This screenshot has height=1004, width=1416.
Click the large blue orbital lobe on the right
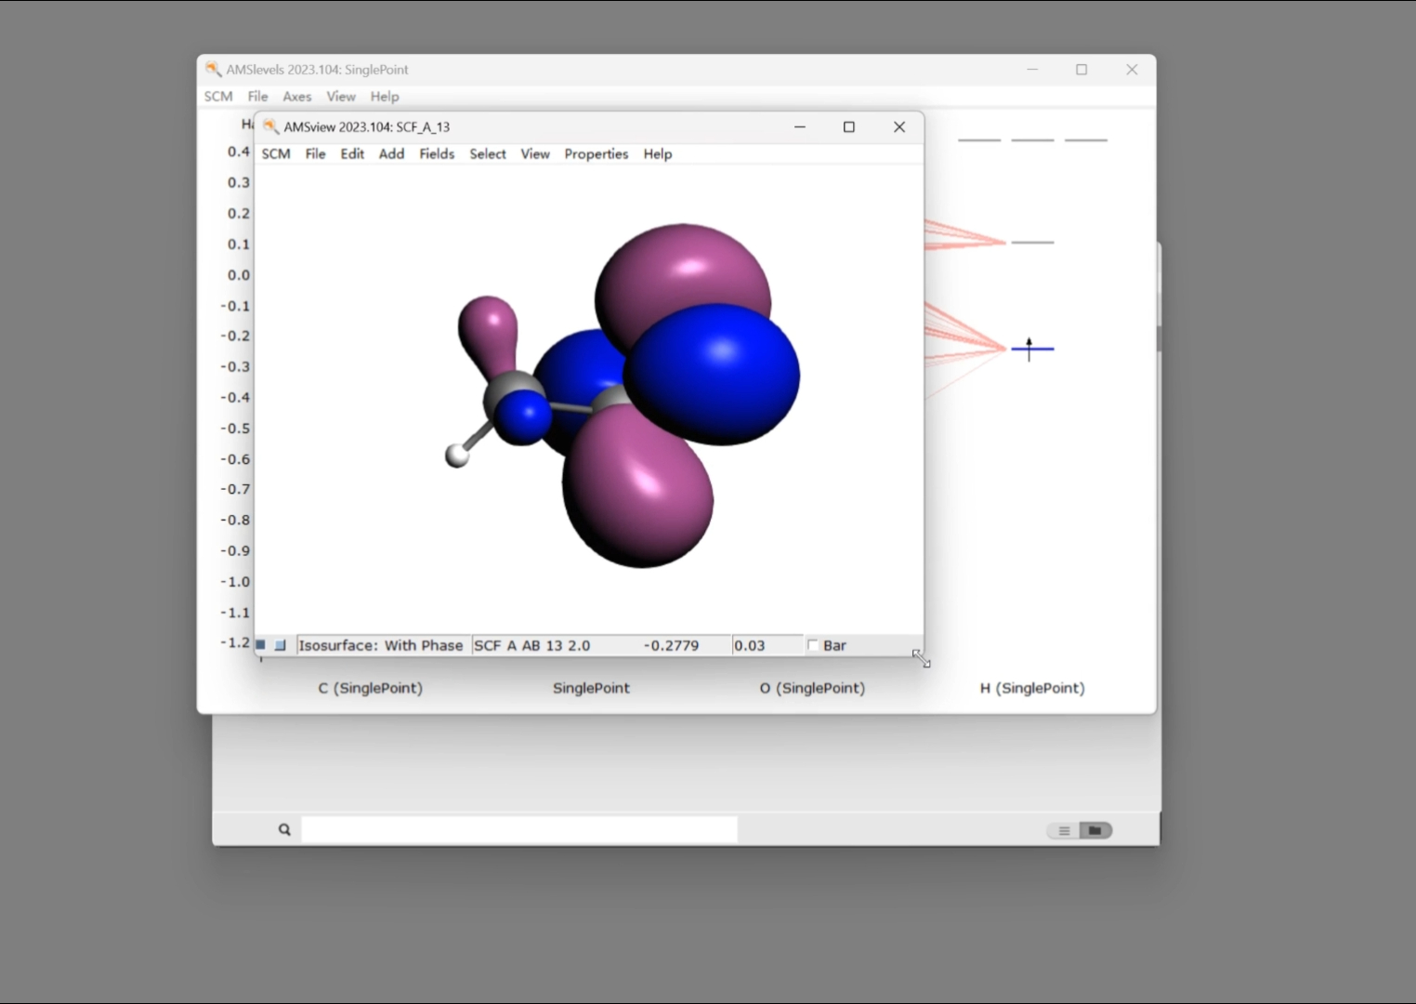tap(713, 374)
